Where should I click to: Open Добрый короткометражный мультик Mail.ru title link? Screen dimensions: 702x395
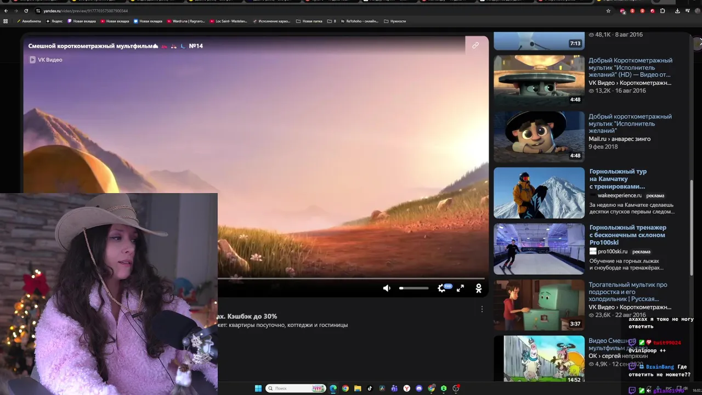point(630,123)
